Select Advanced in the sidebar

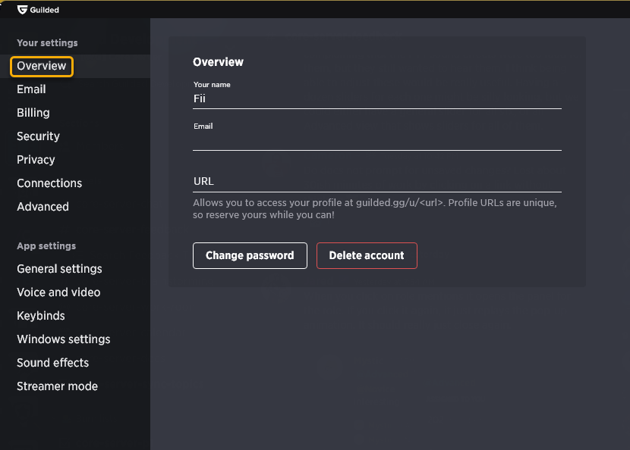pos(43,207)
